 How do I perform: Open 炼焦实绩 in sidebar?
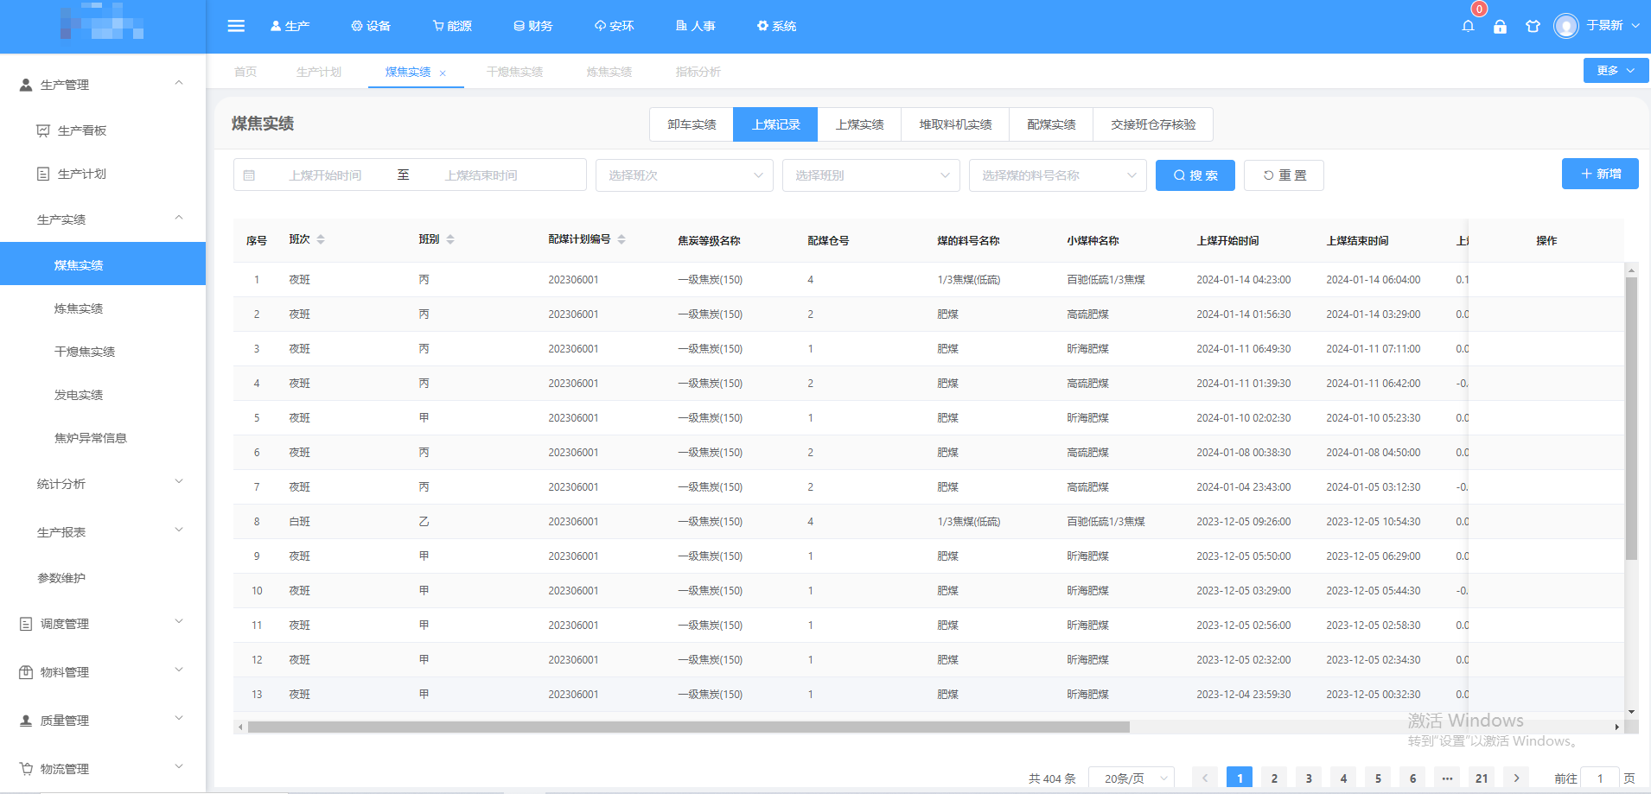tap(103, 308)
